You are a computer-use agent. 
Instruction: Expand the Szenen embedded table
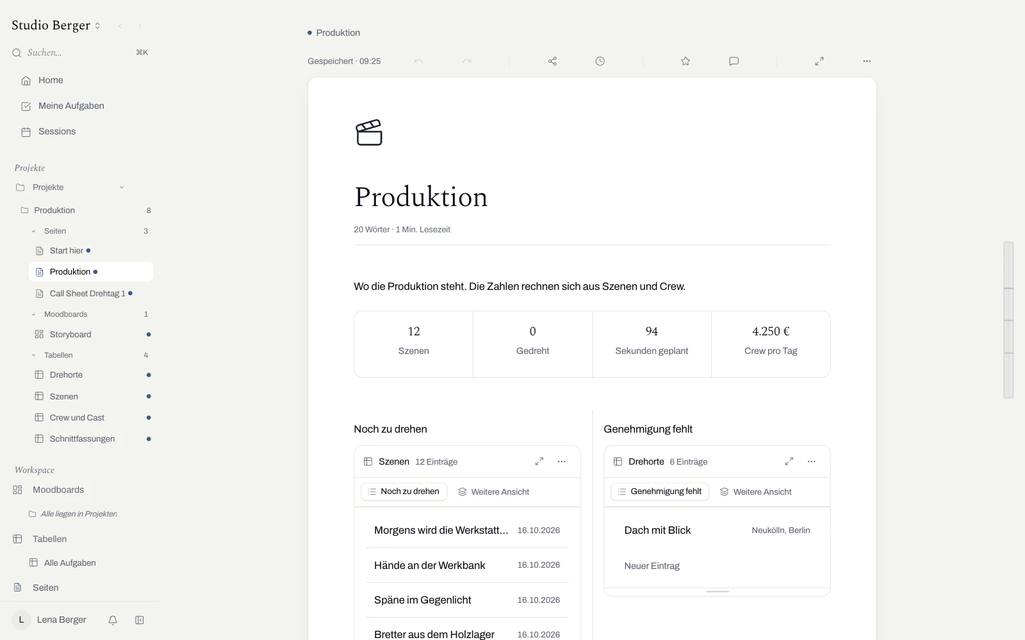[539, 461]
